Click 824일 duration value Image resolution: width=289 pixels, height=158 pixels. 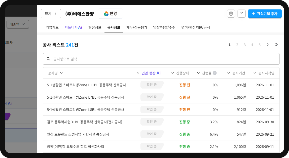[x=241, y=122]
